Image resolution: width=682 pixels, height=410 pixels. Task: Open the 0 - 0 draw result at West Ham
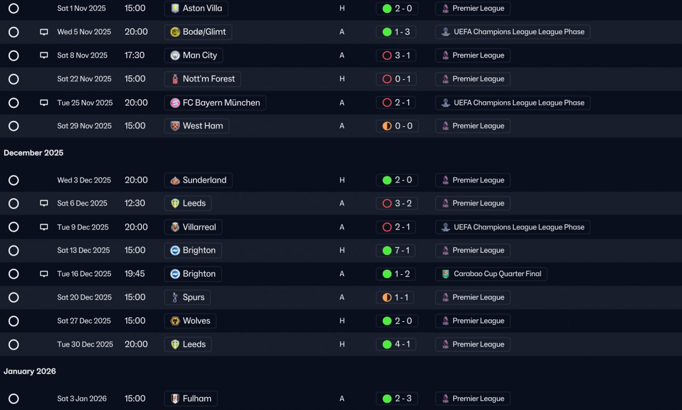[397, 126]
